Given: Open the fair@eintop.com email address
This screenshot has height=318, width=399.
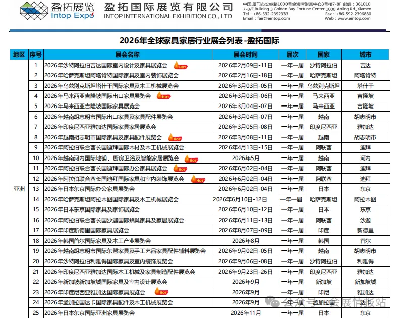Looking at the screenshot, I should point(273,18).
